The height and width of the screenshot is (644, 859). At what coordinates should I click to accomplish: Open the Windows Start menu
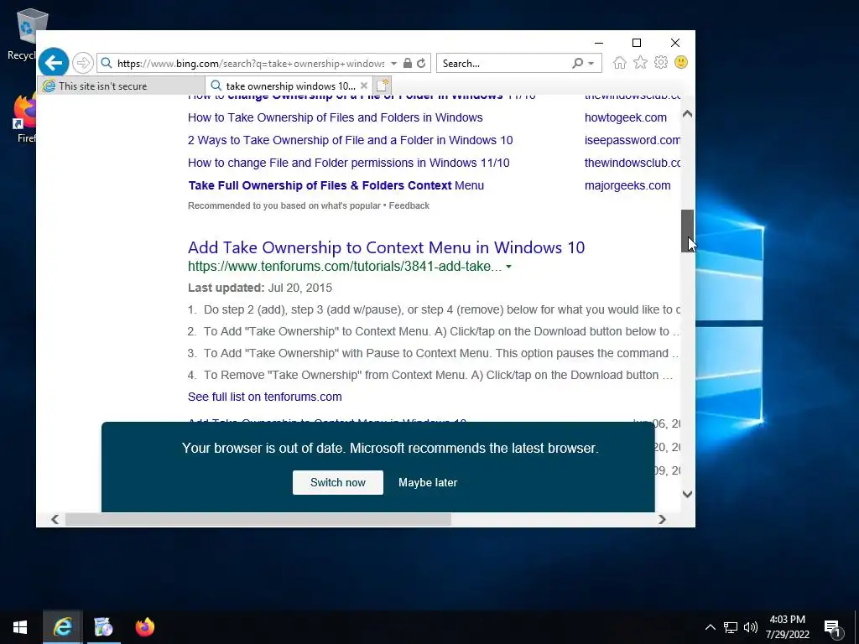tap(20, 627)
